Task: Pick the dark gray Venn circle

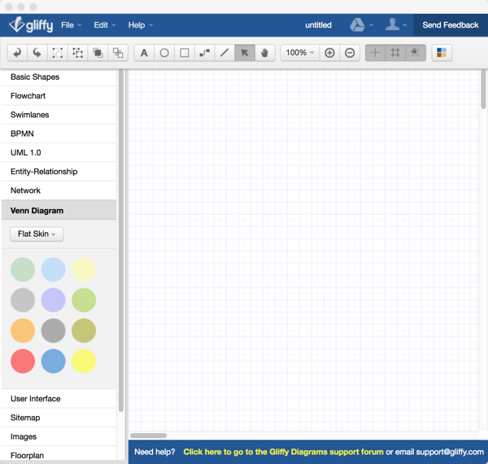Action: click(x=53, y=330)
